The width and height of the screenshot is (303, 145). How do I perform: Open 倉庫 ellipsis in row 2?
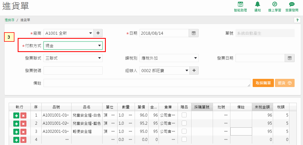click(173, 123)
